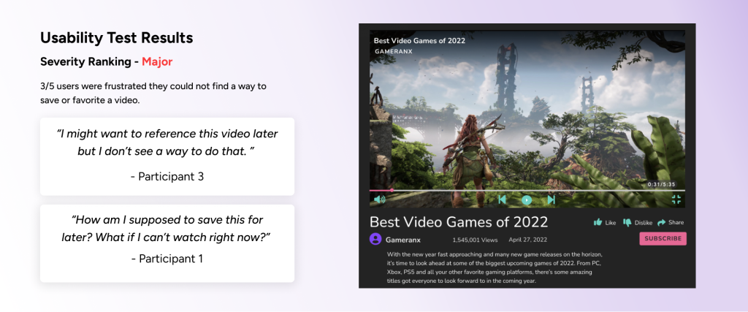
Task: Click the 1,545,001 Views count
Action: pyautogui.click(x=475, y=240)
